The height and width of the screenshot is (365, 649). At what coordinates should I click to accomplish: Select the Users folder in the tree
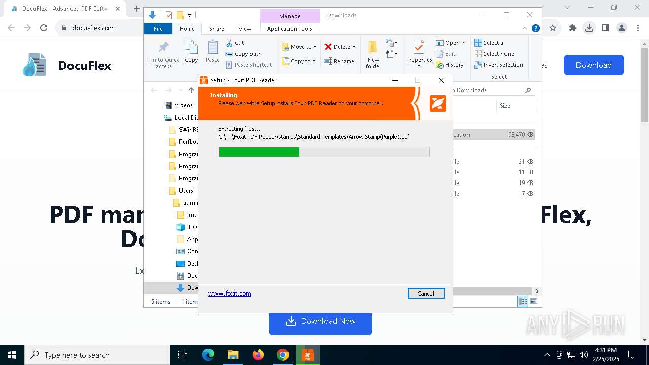pyautogui.click(x=183, y=191)
